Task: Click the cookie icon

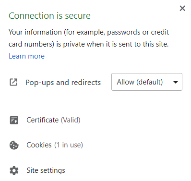Action: click(x=14, y=145)
